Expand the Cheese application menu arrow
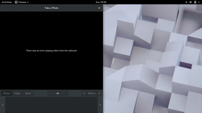This screenshot has width=202, height=113. pos(28,2)
